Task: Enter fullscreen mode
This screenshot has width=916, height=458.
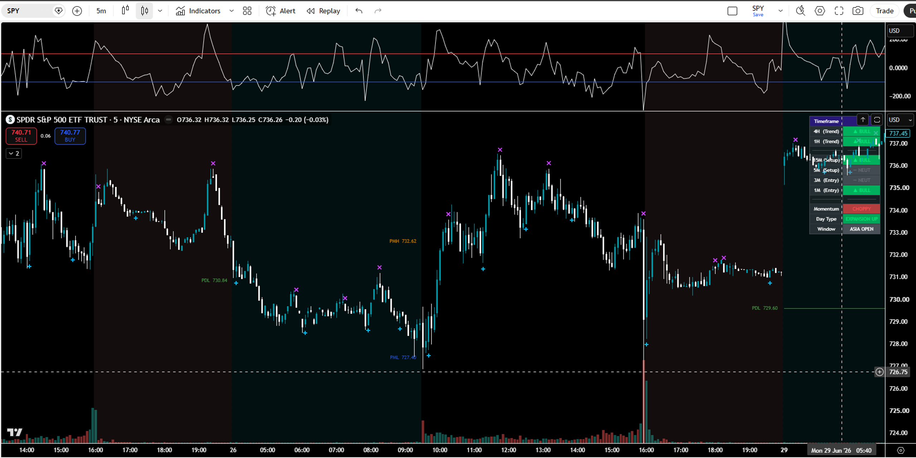Action: click(x=839, y=11)
